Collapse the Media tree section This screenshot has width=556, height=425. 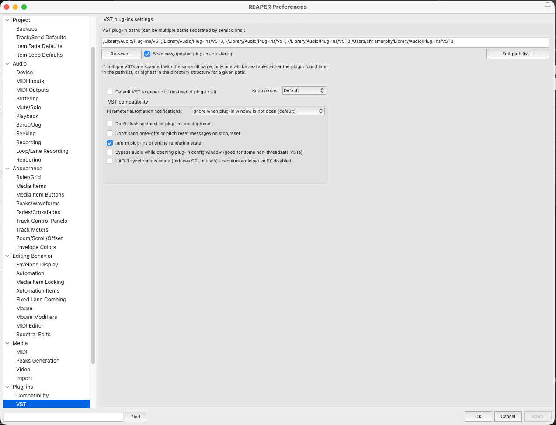[7, 343]
